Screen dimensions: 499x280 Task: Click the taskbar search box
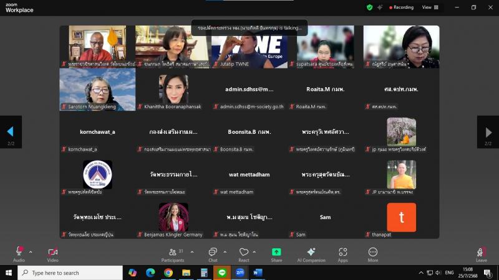point(70,273)
